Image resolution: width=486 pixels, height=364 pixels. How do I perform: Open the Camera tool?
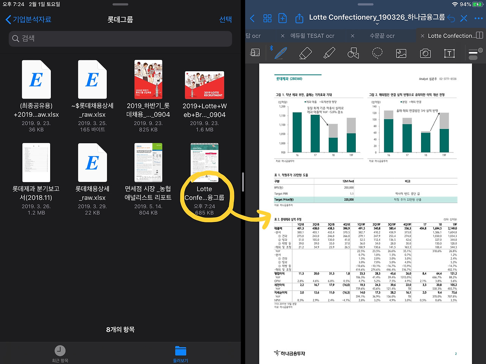[425, 53]
